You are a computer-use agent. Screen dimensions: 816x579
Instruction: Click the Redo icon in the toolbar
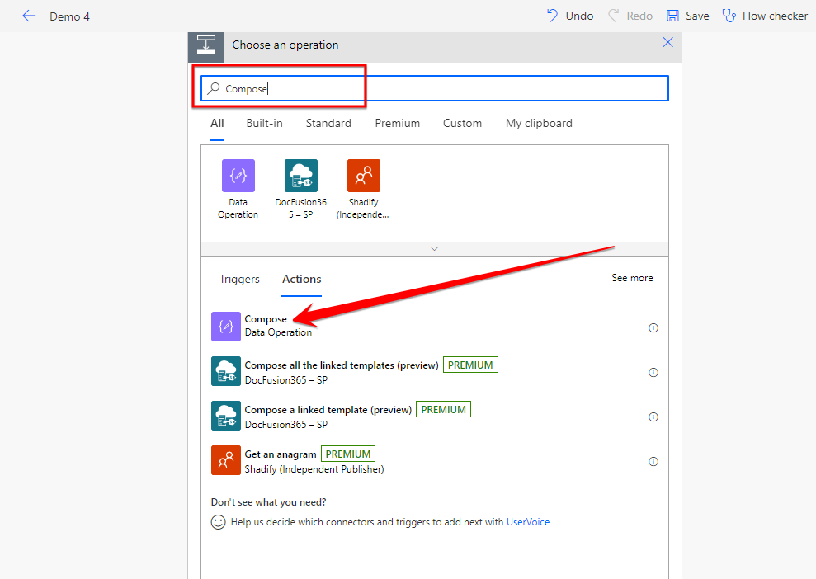pyautogui.click(x=614, y=16)
